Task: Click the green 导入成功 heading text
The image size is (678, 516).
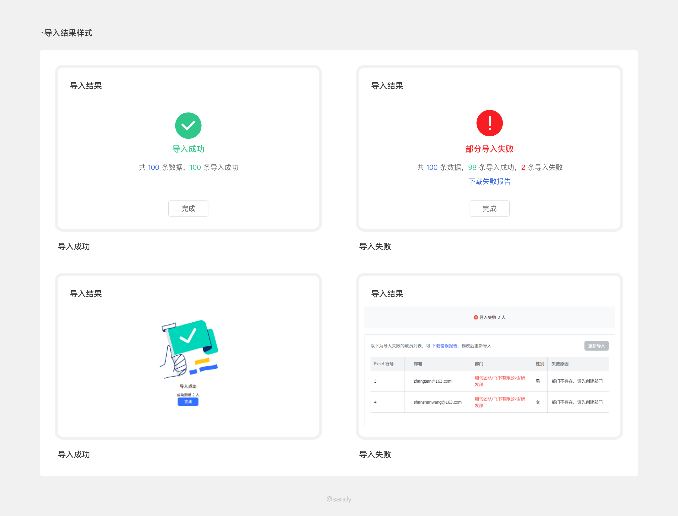Action: [x=188, y=149]
